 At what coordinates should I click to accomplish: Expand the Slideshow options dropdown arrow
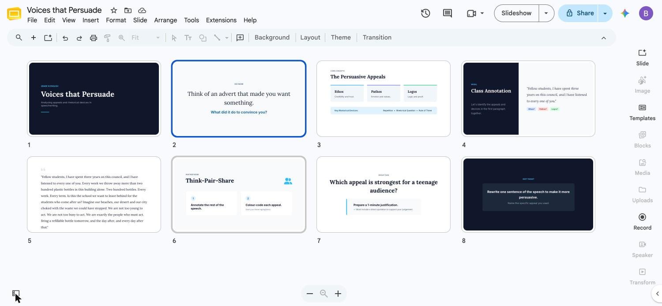pyautogui.click(x=546, y=13)
